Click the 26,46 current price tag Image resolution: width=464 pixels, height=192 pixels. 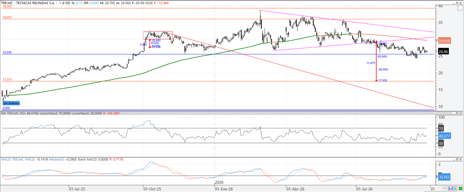coord(444,51)
